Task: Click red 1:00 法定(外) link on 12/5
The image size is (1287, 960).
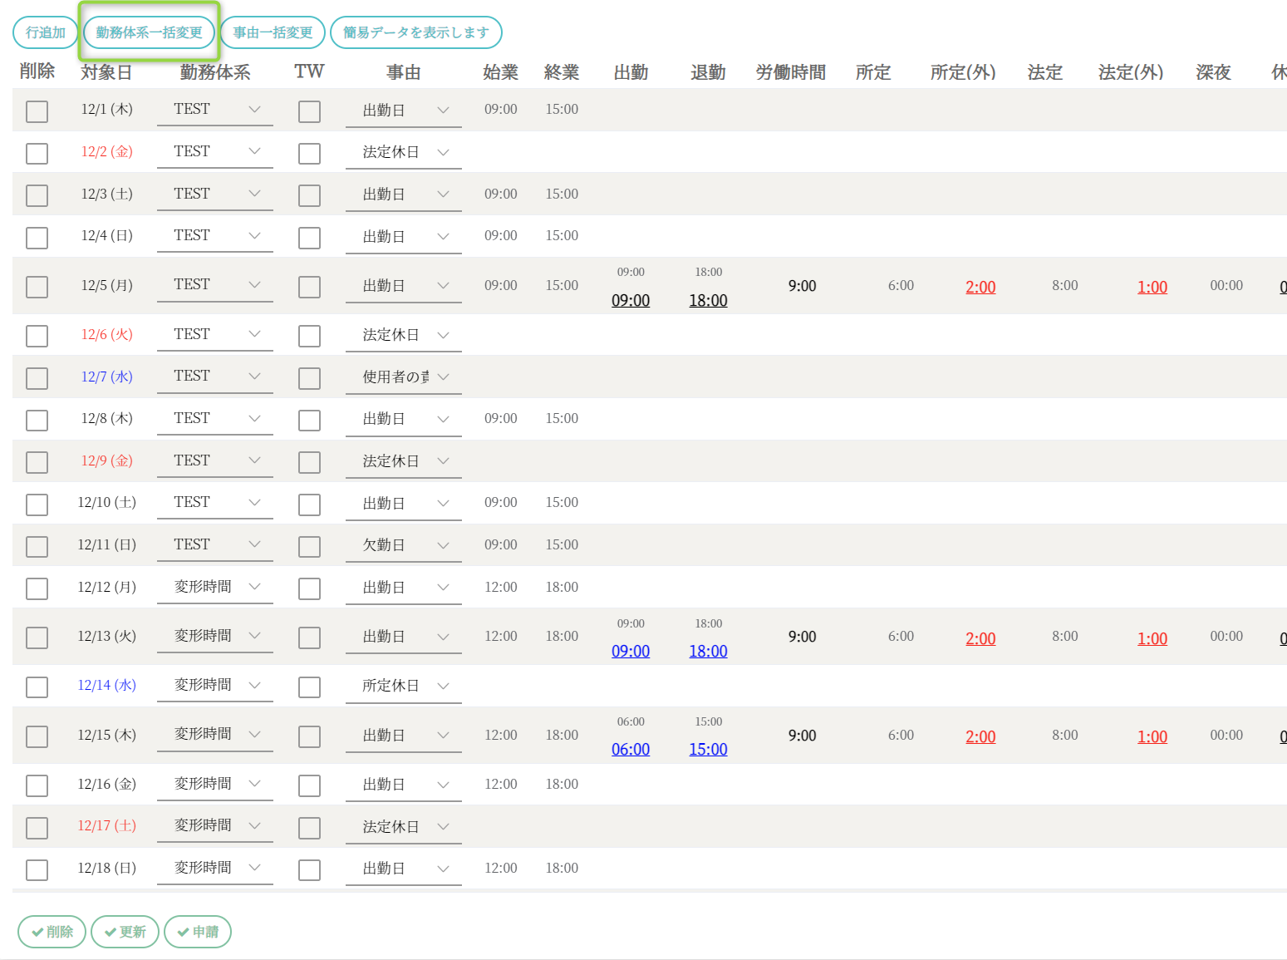Action: pyautogui.click(x=1152, y=288)
